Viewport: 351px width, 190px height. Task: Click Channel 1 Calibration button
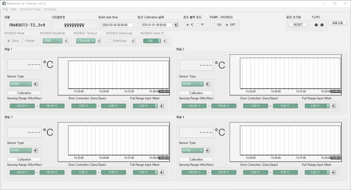pyautogui.click(x=24, y=93)
